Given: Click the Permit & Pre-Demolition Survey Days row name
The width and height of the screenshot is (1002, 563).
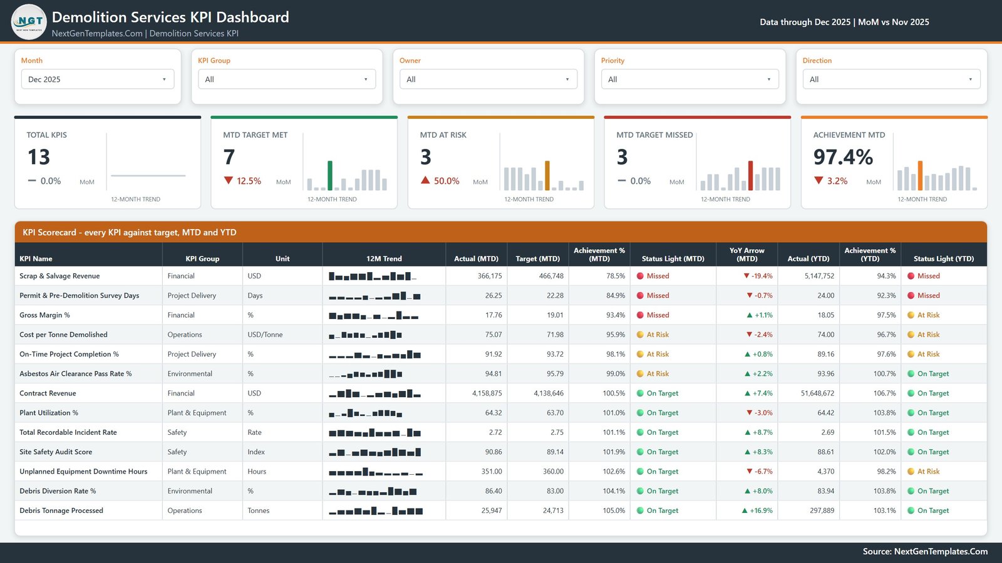Looking at the screenshot, I should tap(79, 295).
